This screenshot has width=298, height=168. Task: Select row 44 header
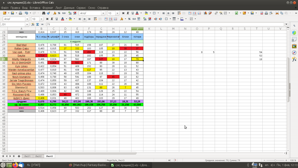coord(4,105)
